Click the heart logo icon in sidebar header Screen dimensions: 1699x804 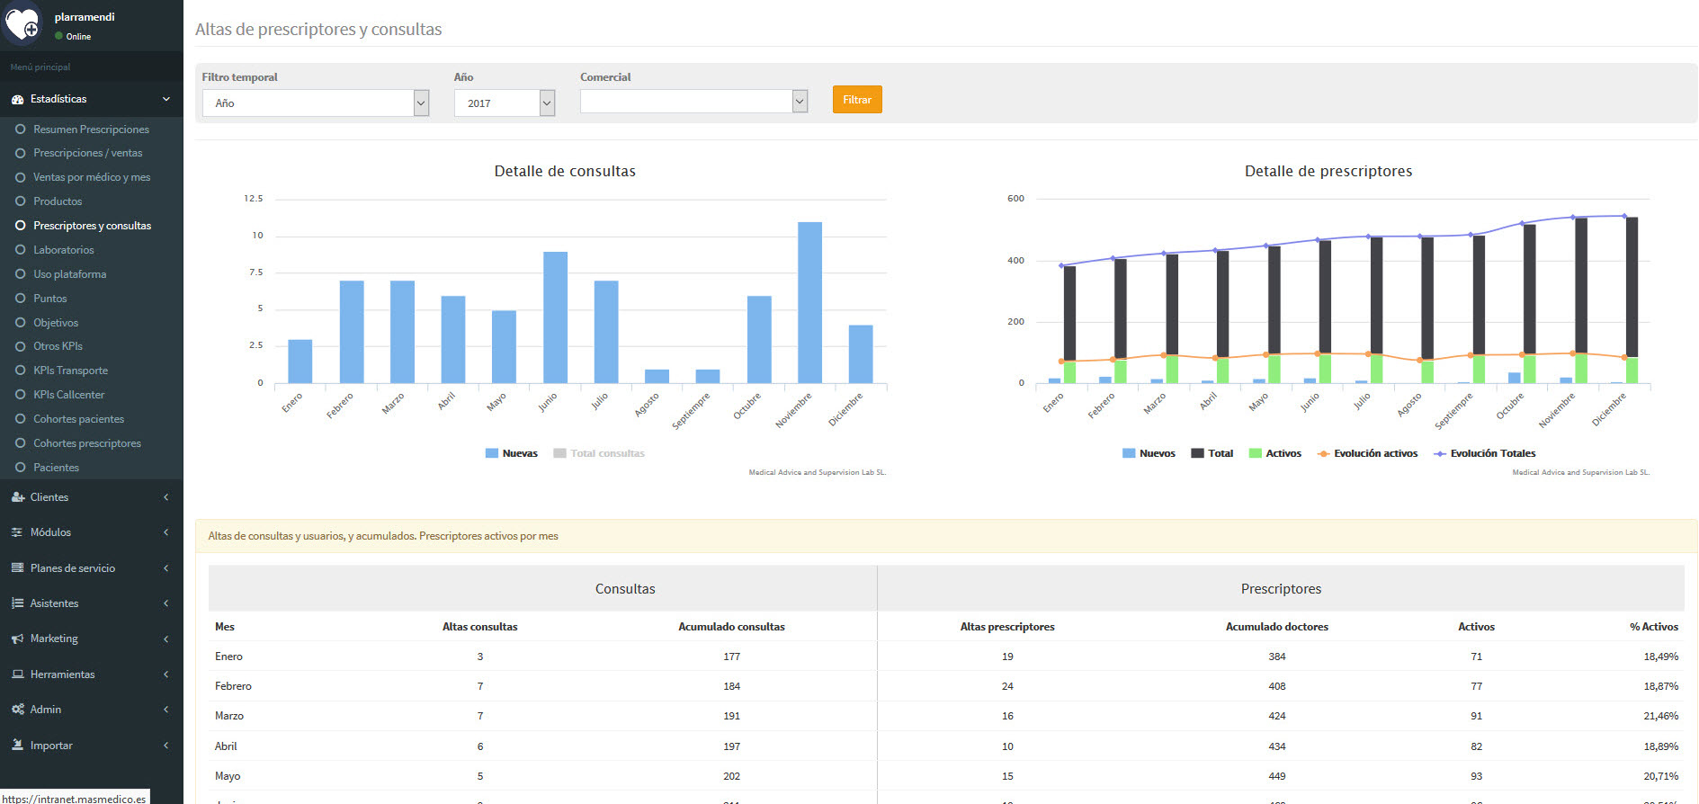click(x=22, y=24)
